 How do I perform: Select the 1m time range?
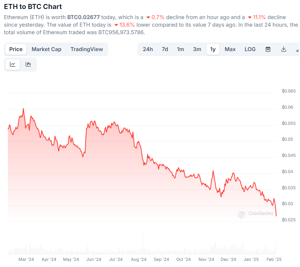click(181, 49)
